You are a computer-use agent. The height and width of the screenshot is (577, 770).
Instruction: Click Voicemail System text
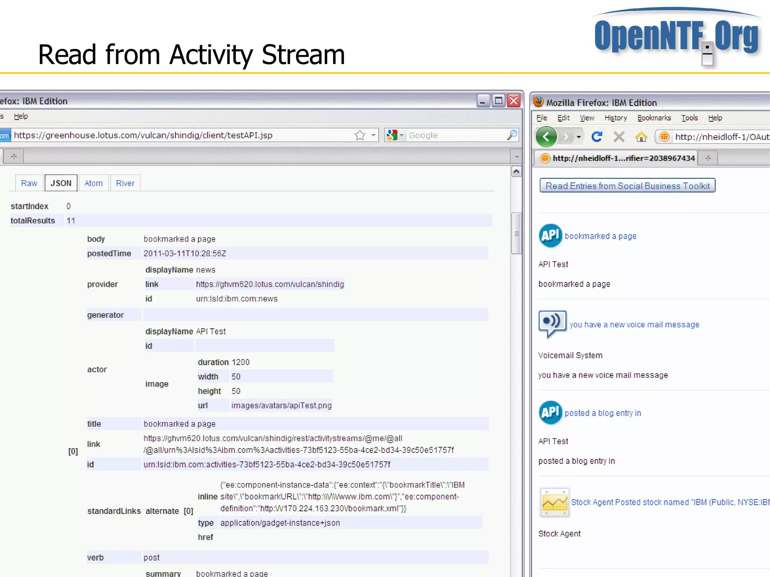point(570,355)
